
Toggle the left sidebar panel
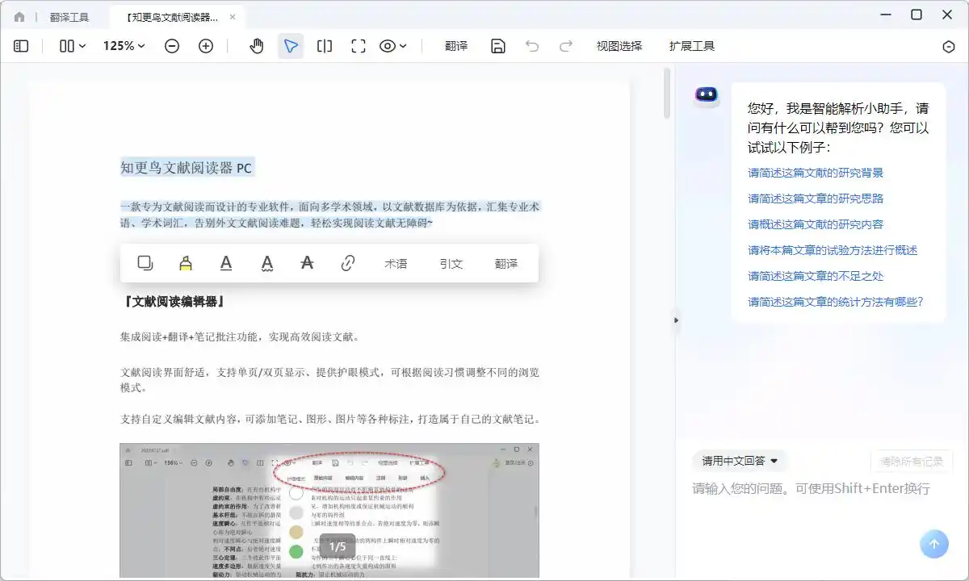[x=20, y=46]
